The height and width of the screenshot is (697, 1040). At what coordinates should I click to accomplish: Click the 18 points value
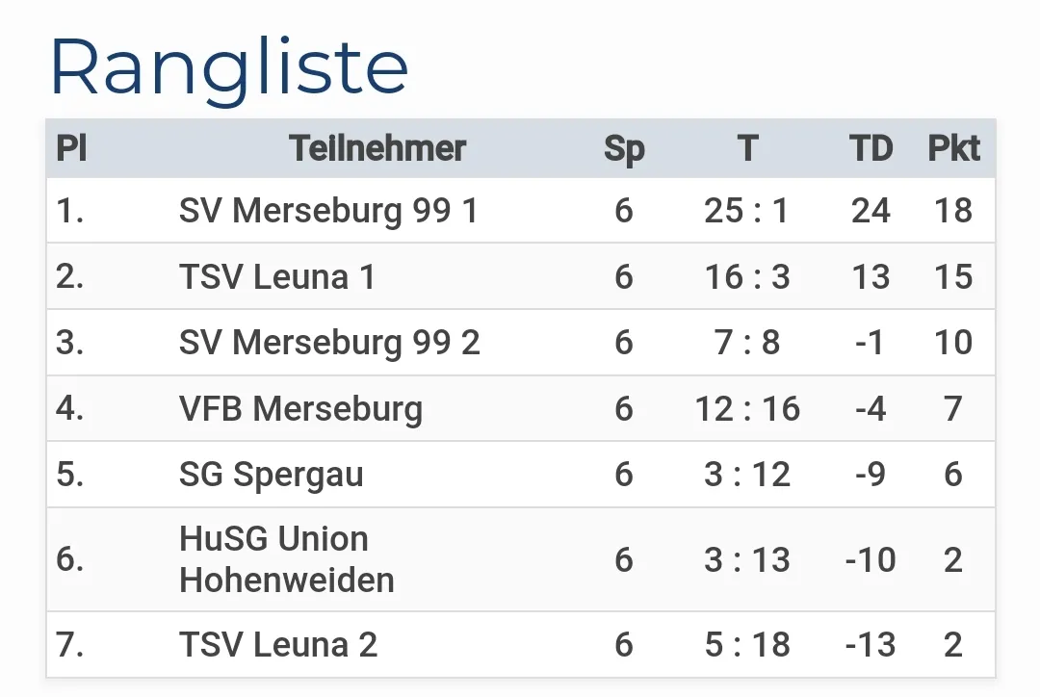(953, 211)
